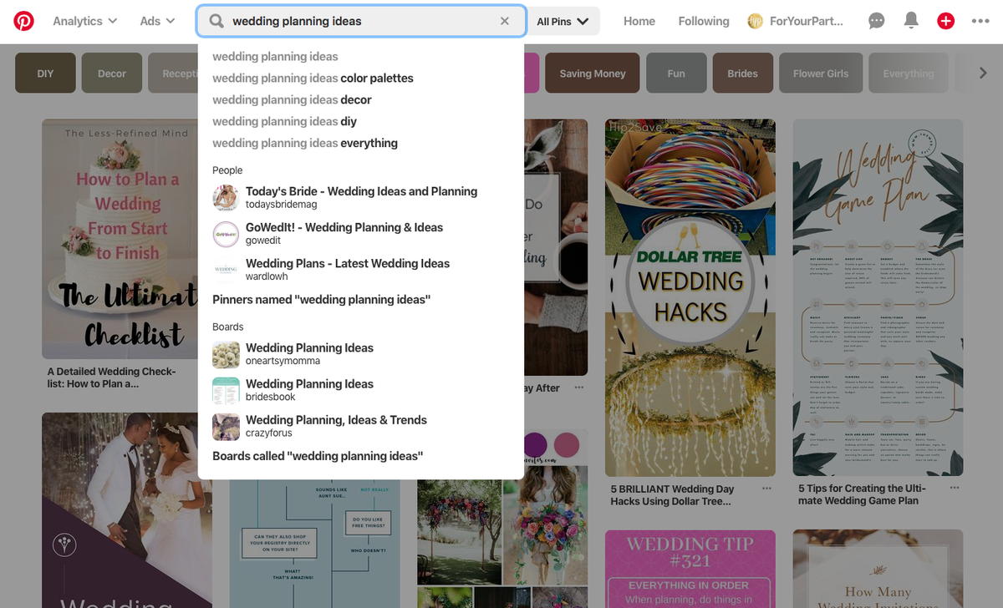The height and width of the screenshot is (608, 1003).
Task: Click the Pinterest logo icon
Action: pos(23,21)
